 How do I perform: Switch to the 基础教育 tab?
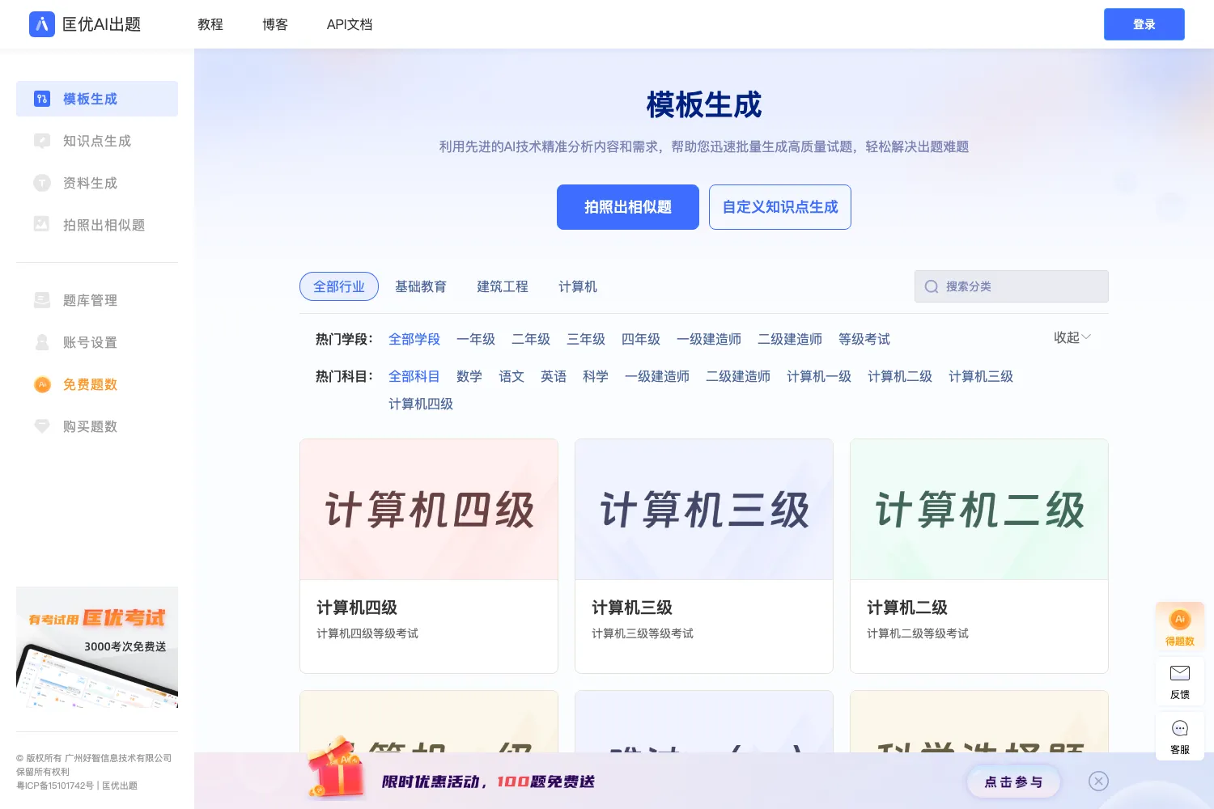(421, 286)
